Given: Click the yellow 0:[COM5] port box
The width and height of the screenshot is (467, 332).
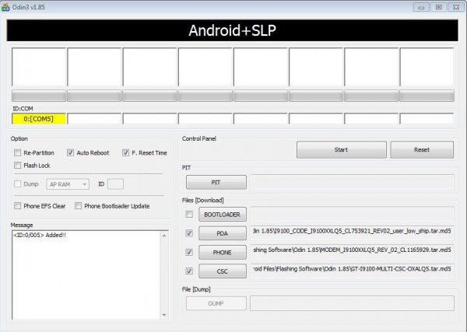Looking at the screenshot, I should pyautogui.click(x=39, y=119).
